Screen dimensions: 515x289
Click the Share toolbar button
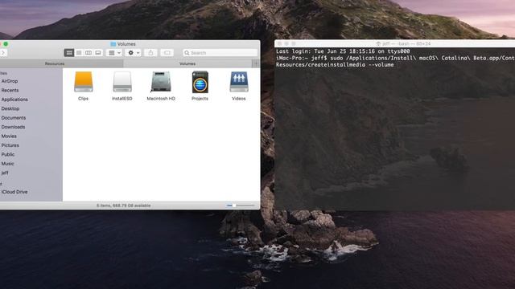coord(150,53)
